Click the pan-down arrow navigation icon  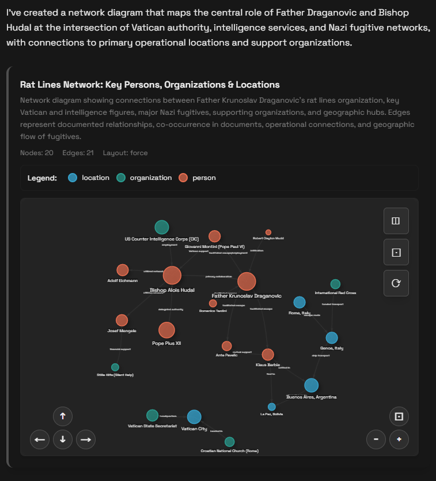click(x=62, y=439)
